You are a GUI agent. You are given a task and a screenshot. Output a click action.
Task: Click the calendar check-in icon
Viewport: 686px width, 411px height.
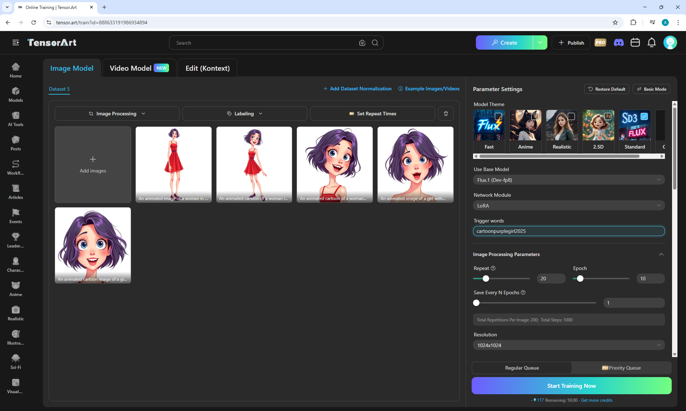click(x=635, y=42)
